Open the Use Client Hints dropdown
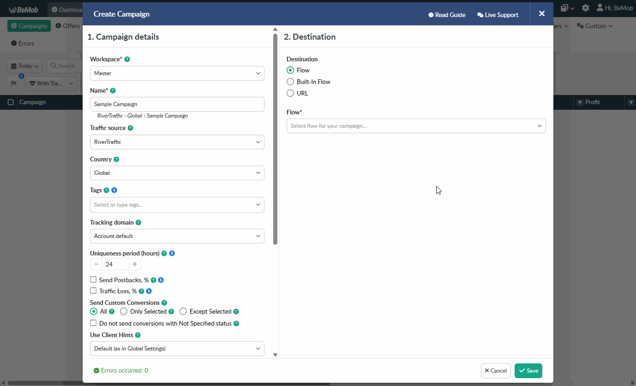The image size is (636, 386). point(177,349)
